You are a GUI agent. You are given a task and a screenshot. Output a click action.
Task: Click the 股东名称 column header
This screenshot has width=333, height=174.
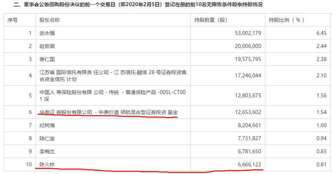(50, 20)
